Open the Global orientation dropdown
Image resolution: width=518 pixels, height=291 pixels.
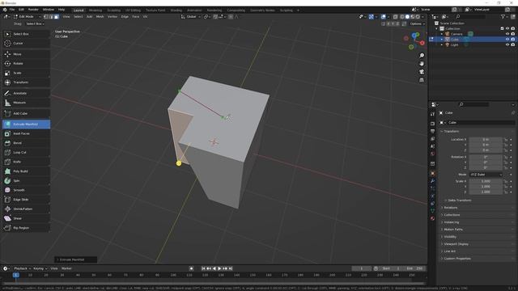[191, 16]
